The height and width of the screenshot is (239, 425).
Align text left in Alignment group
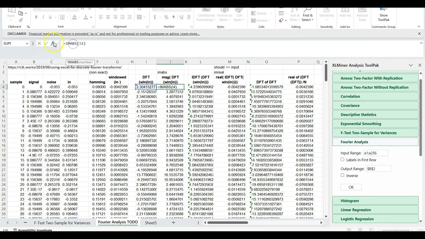click(101, 17)
